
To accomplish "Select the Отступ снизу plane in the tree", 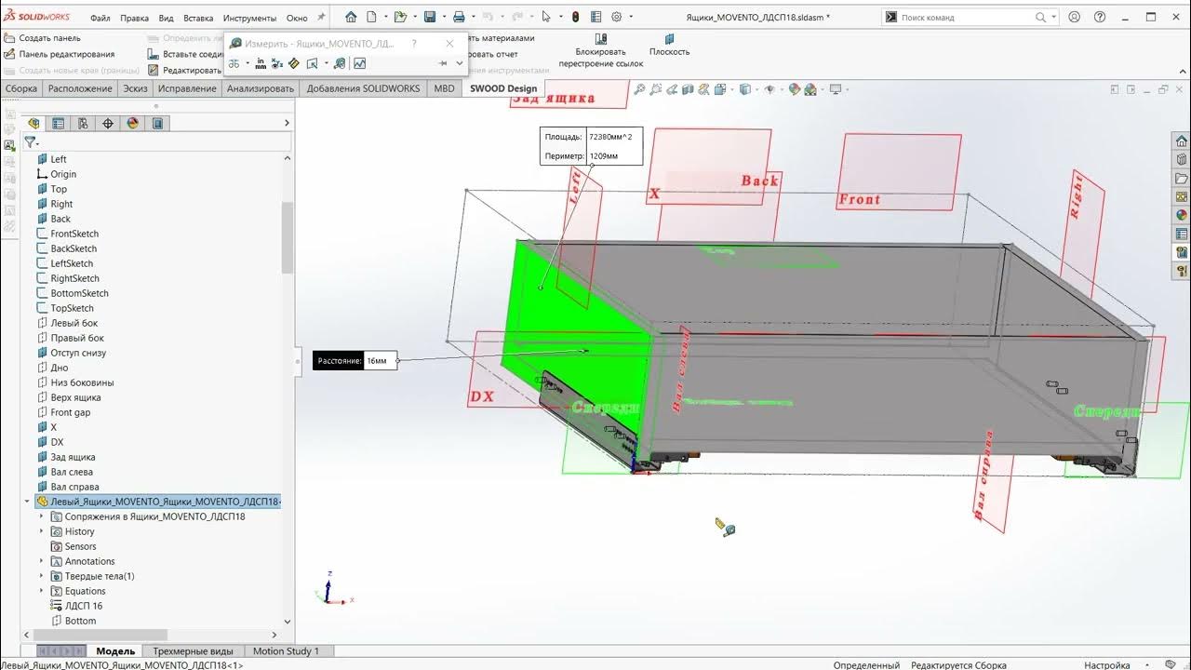I will (x=78, y=353).
